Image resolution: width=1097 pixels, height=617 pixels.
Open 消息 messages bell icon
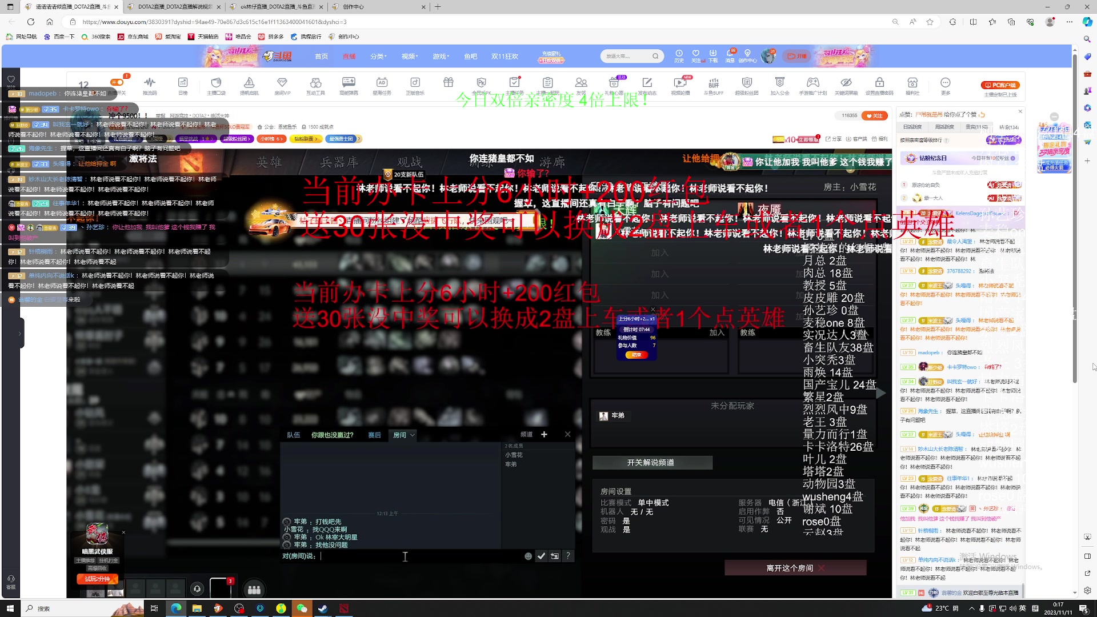point(730,56)
